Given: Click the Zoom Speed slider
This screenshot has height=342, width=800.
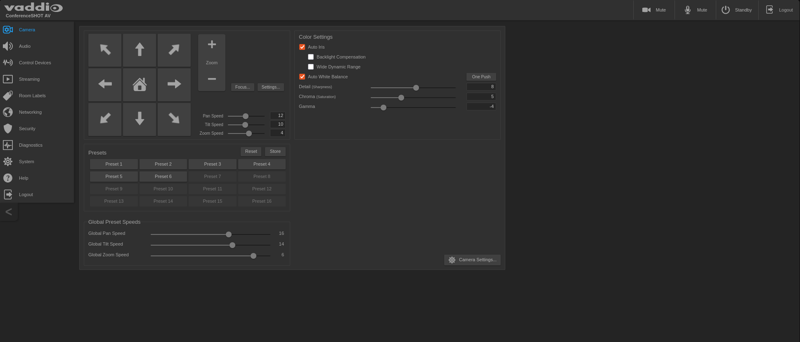Looking at the screenshot, I should click(246, 134).
